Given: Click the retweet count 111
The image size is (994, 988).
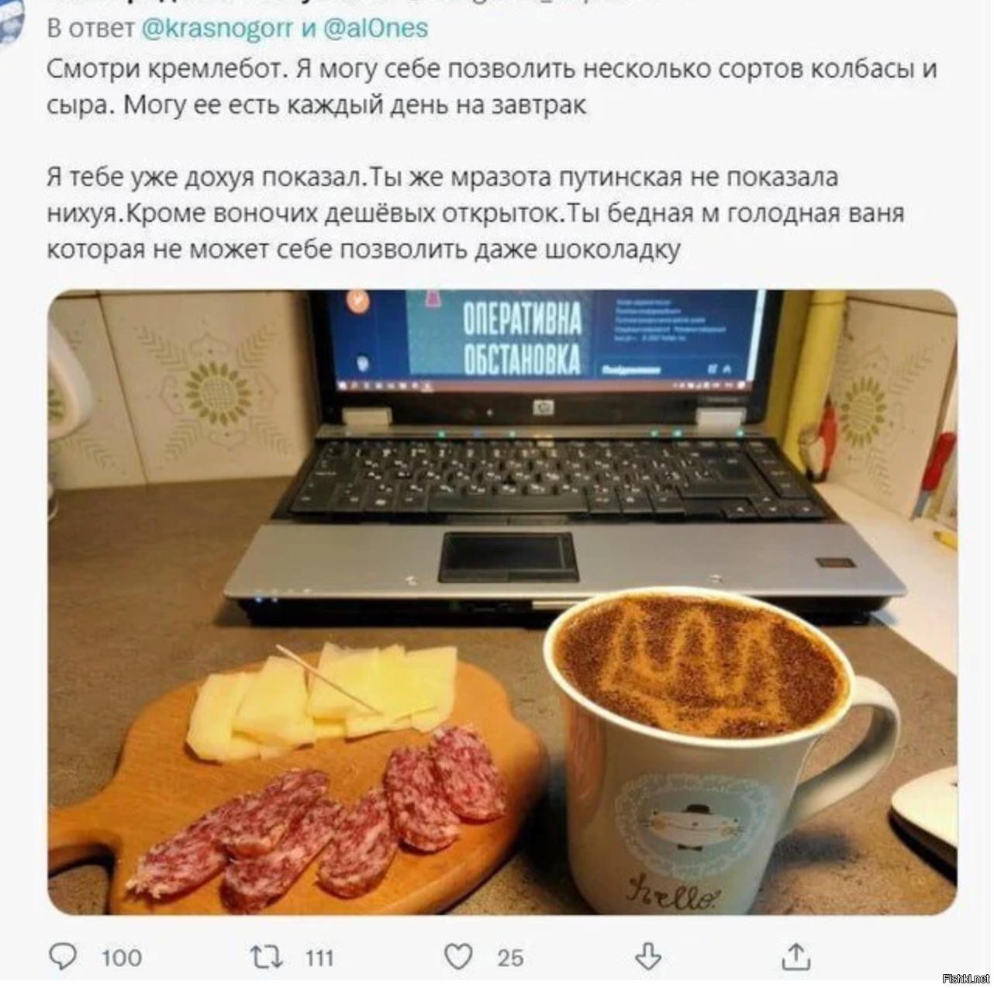Looking at the screenshot, I should tap(319, 959).
